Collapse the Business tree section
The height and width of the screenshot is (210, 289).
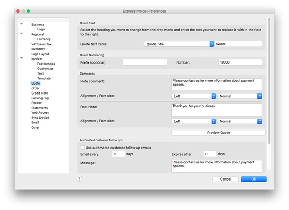click(22, 24)
